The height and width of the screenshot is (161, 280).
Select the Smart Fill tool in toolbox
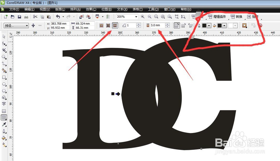click(4, 70)
